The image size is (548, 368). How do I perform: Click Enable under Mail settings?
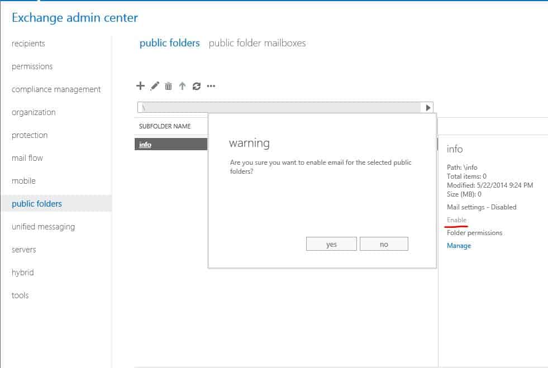[456, 220]
